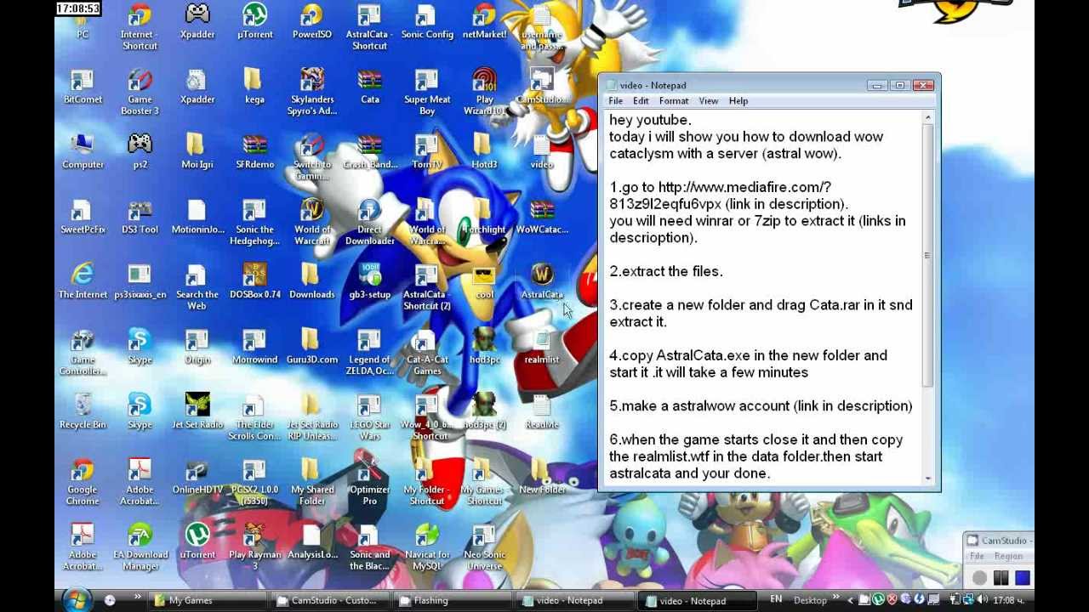Select the BitComet desktop icon
The width and height of the screenshot is (1089, 612).
(83, 88)
